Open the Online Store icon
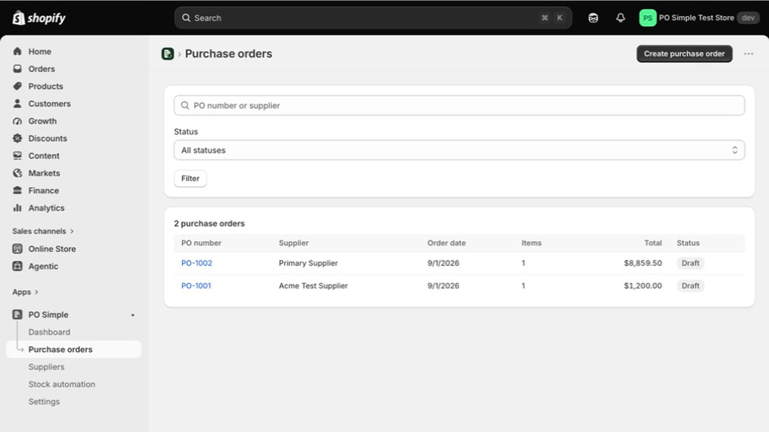The width and height of the screenshot is (769, 432). [17, 249]
